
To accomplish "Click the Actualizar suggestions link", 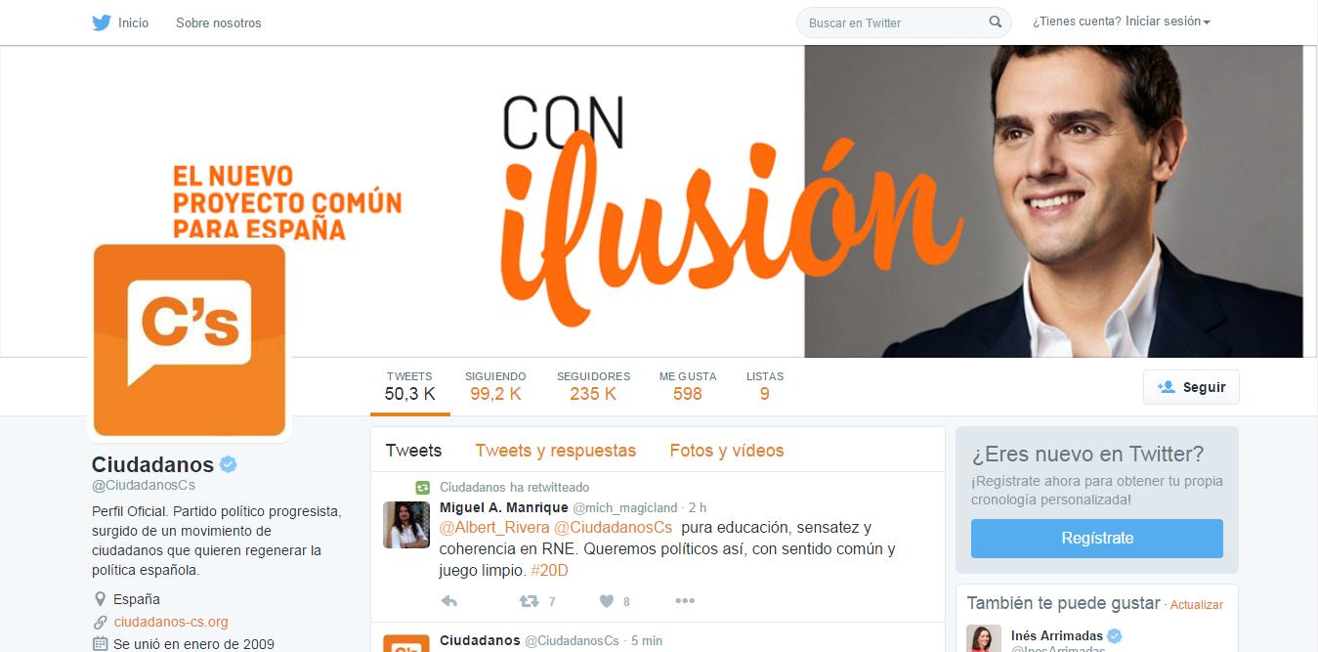I will pos(1197,605).
